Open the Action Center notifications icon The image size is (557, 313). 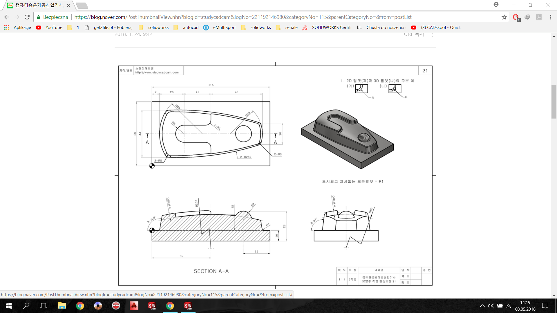[545, 306]
